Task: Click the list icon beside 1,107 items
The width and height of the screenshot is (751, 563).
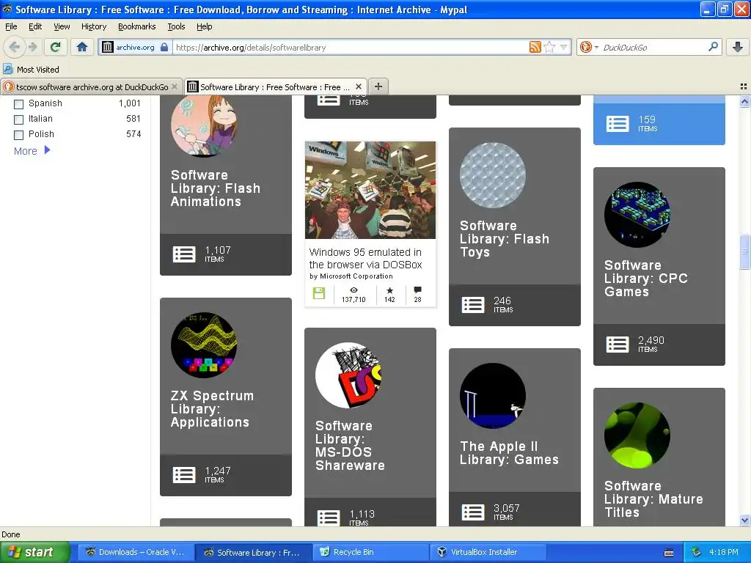Action: coord(184,254)
